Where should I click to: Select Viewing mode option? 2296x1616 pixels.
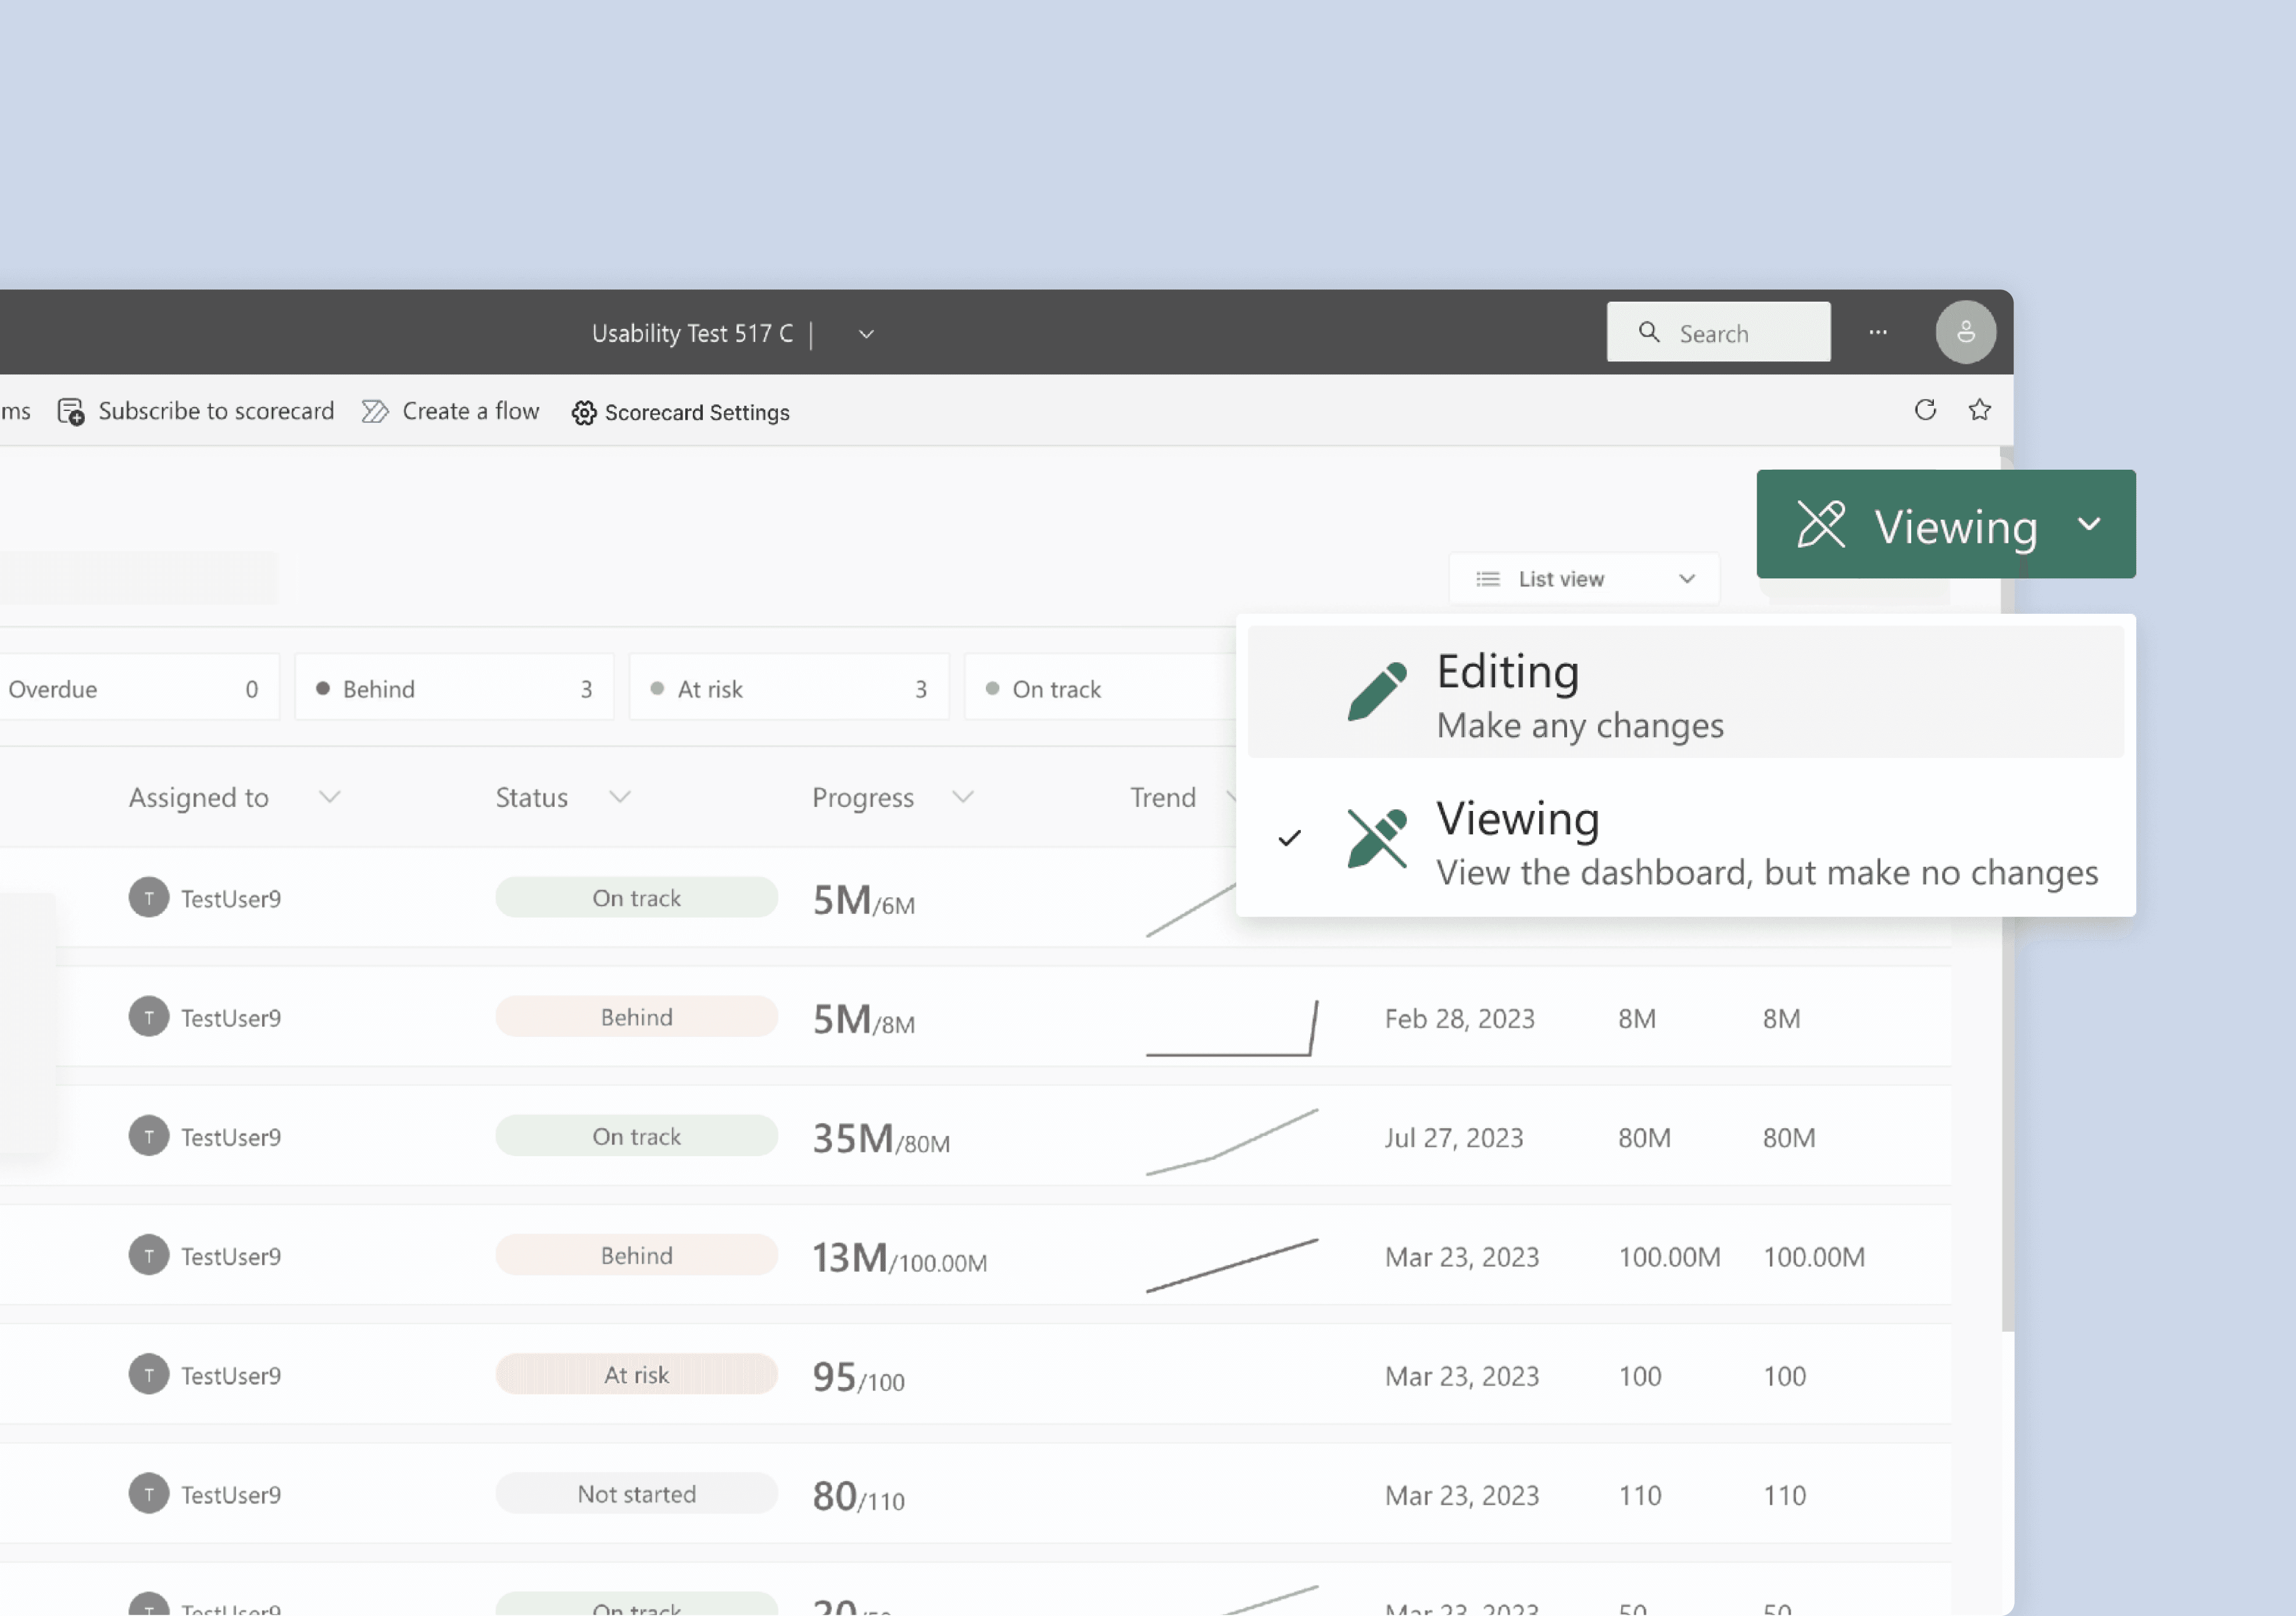click(1685, 841)
